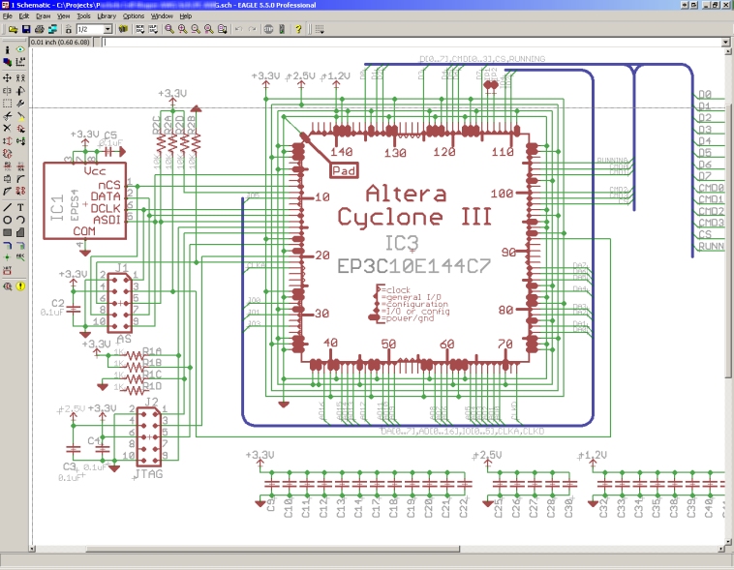
Task: Select the Wire line tool
Action: [7, 207]
